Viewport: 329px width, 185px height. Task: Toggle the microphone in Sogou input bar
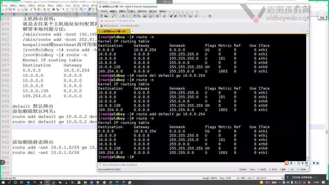[303, 163]
